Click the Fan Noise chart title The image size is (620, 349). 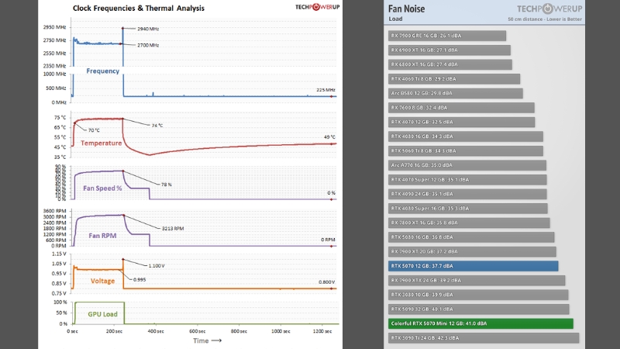point(408,9)
